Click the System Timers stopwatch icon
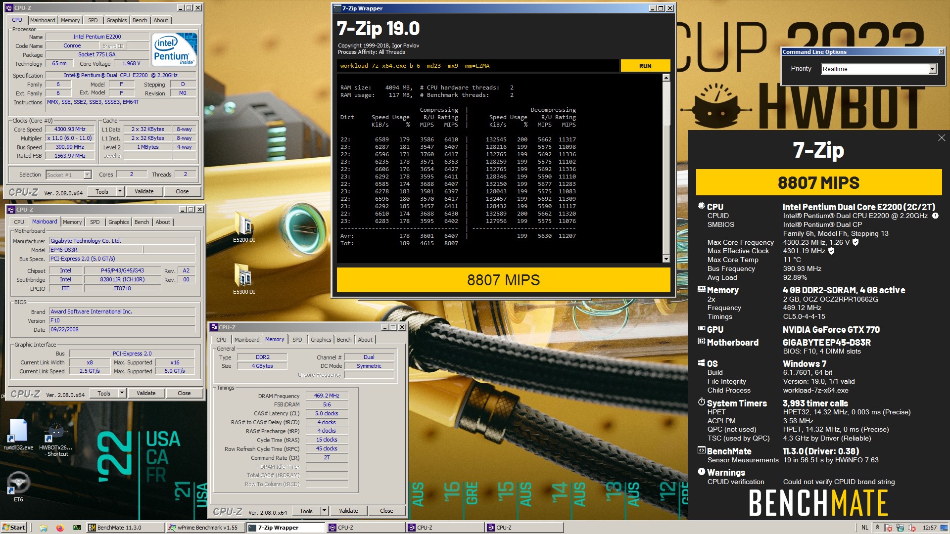 (701, 402)
